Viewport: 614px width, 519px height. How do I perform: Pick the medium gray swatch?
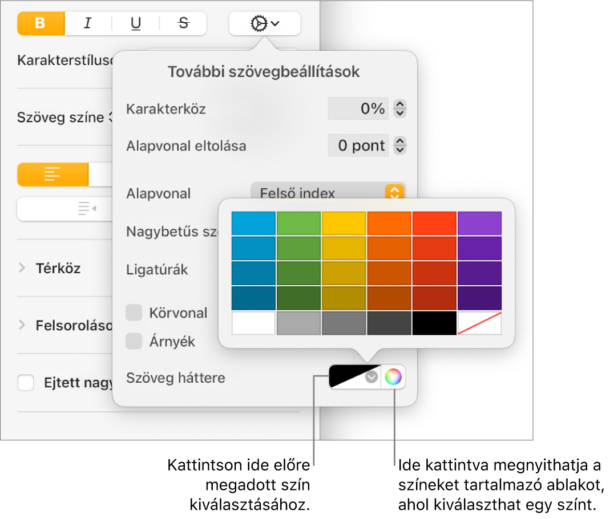[344, 323]
